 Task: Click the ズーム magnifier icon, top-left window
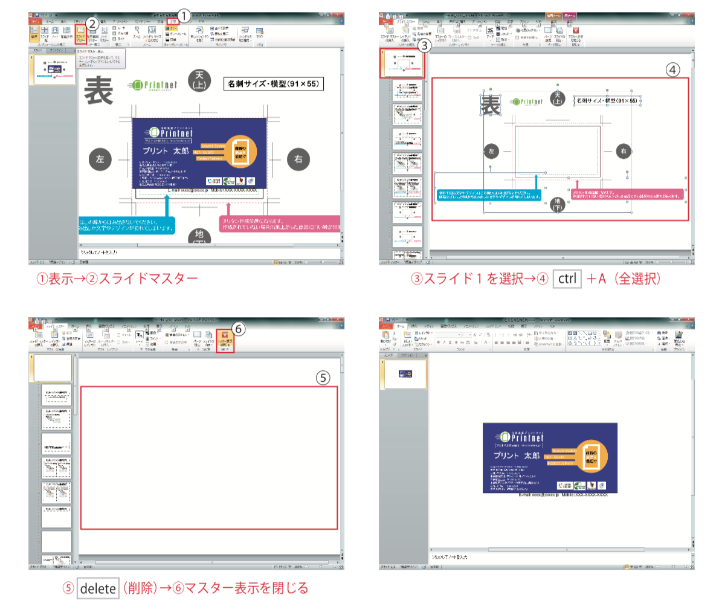click(137, 32)
